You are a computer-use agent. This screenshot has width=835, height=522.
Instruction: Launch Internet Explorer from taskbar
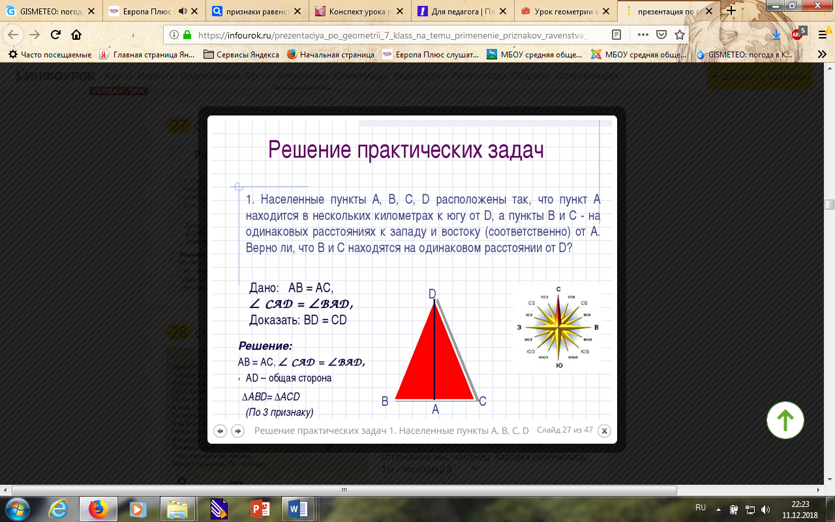click(x=59, y=509)
